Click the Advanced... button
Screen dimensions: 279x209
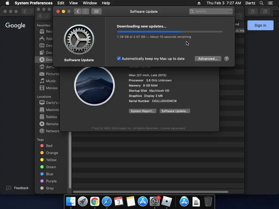[208, 59]
